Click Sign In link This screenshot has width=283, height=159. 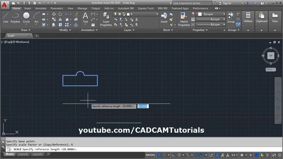click(x=227, y=3)
